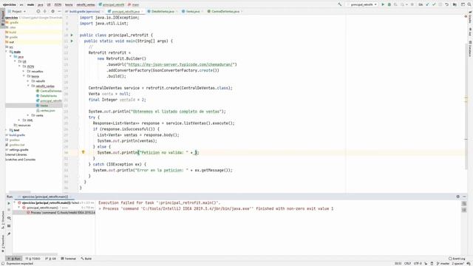Viewport: 473px width, 266px height.
Task: Click the 2 spaces indent widget
Action: point(457,264)
